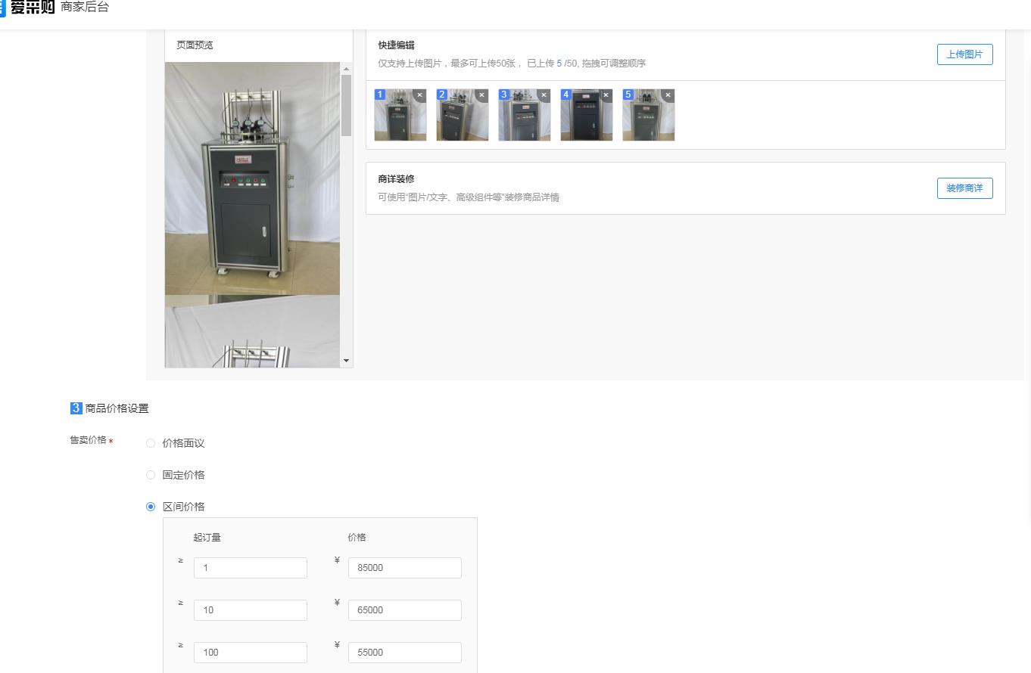Click minimum order quantity field showing 100
This screenshot has height=673, width=1031.
point(251,653)
